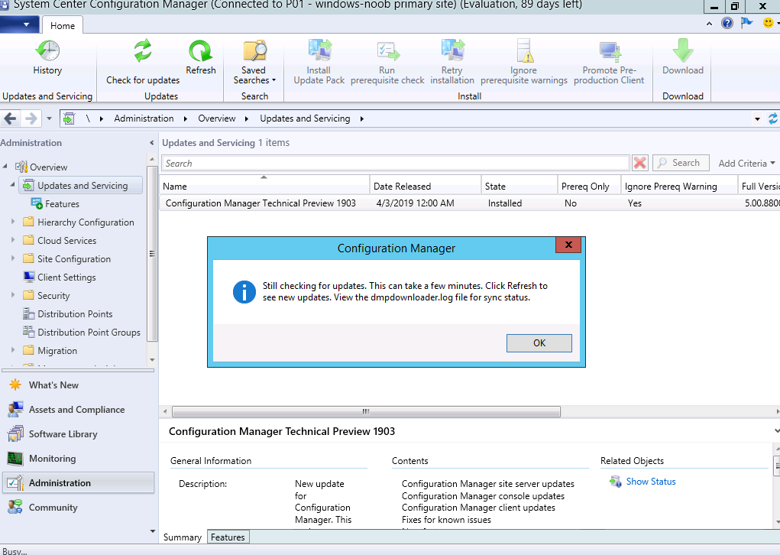The width and height of the screenshot is (780, 555).
Task: Click the smiley feedback icon
Action: coord(769,23)
